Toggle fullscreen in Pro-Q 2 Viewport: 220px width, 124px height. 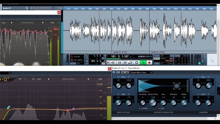click(109, 79)
